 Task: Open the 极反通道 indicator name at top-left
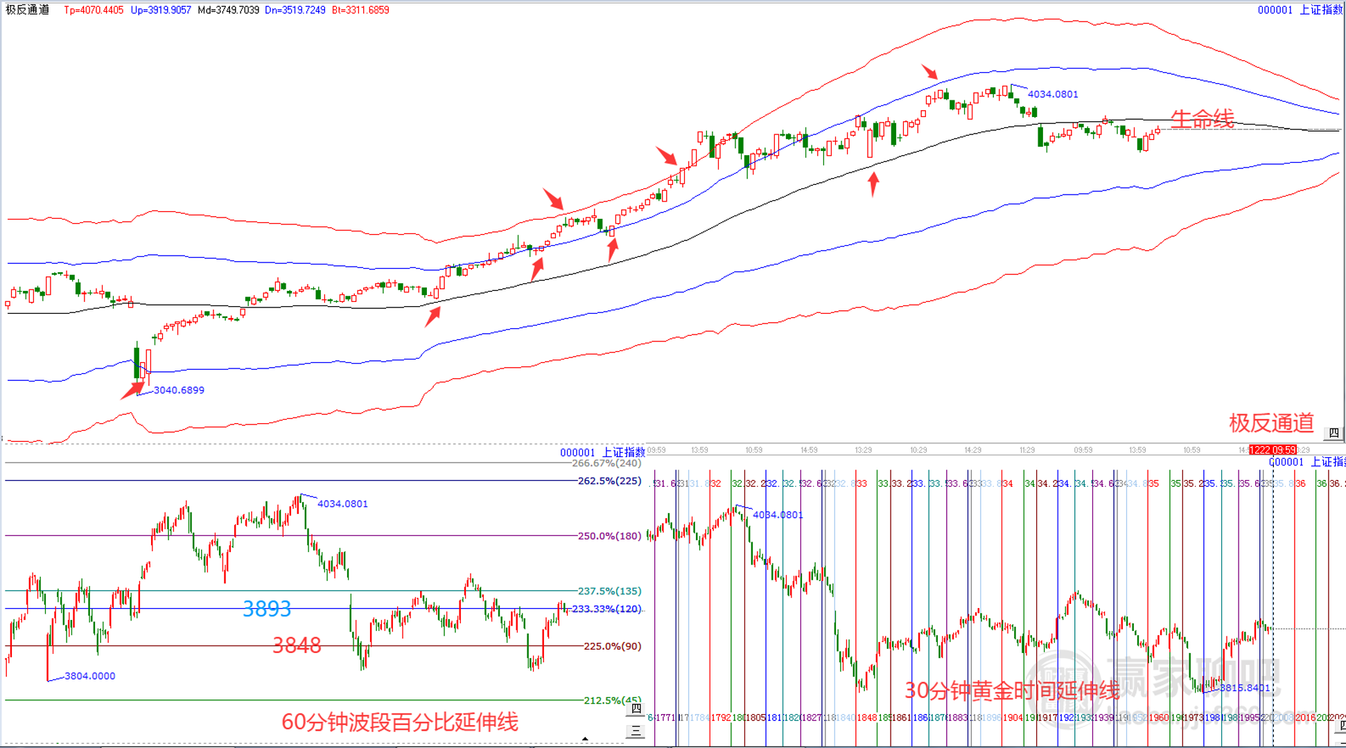pos(28,10)
